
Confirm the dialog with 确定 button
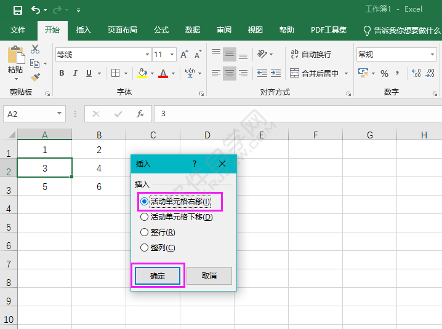[x=158, y=276]
